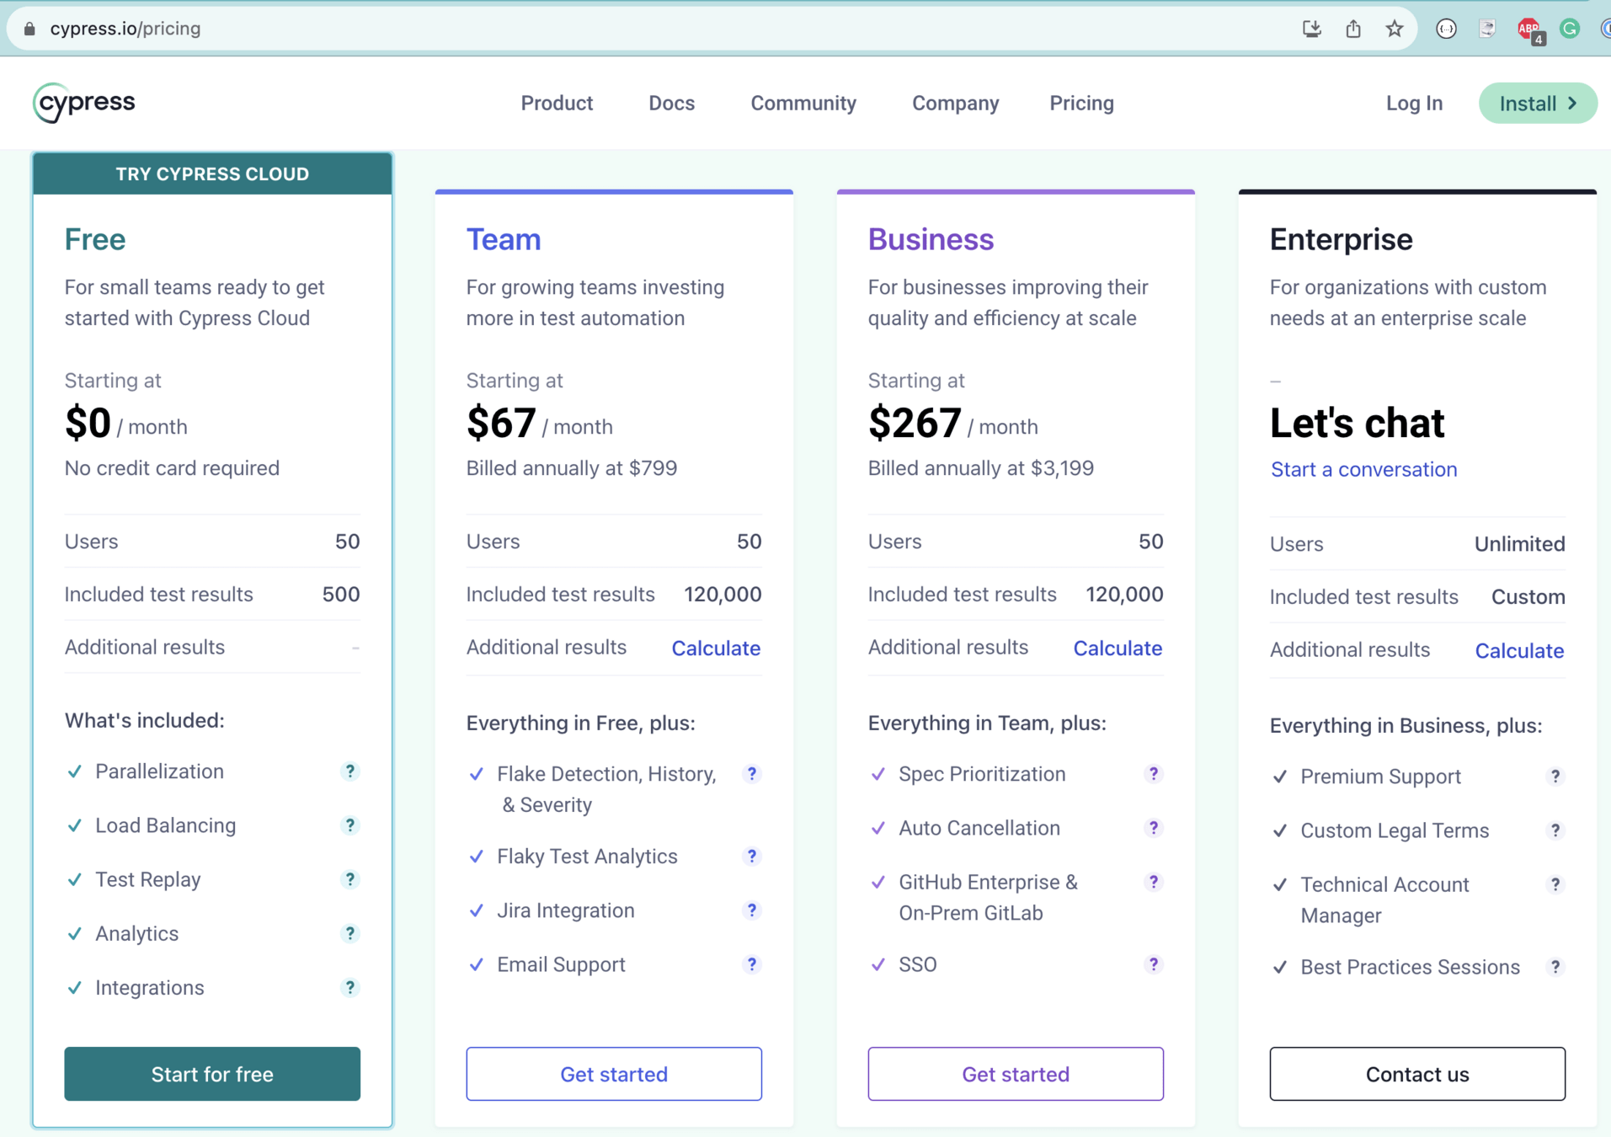
Task: Click the Team plan heading
Action: pos(504,239)
